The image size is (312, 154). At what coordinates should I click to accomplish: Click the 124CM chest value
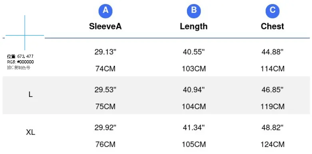[272, 144]
